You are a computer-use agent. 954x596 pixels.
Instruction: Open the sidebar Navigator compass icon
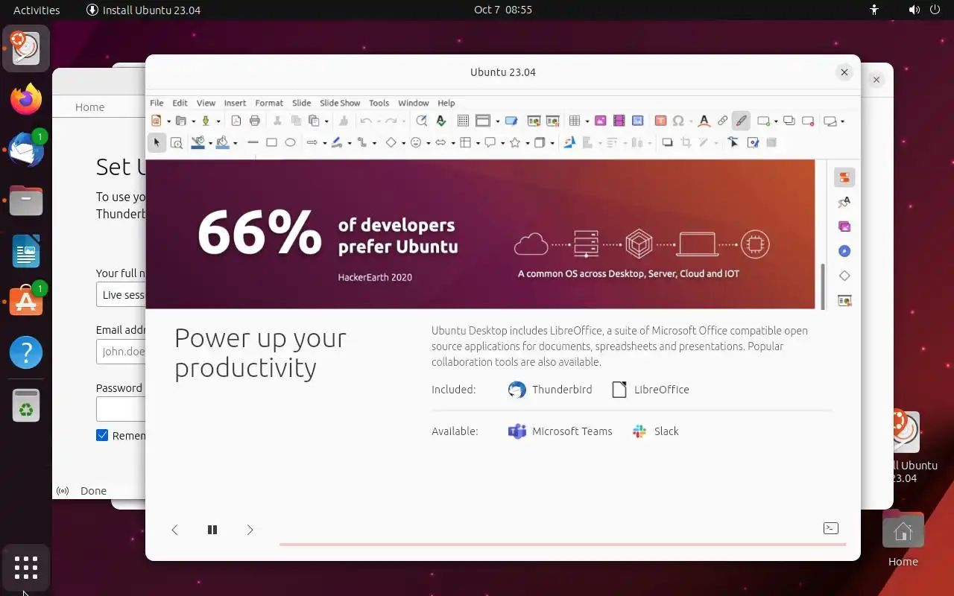tap(844, 251)
